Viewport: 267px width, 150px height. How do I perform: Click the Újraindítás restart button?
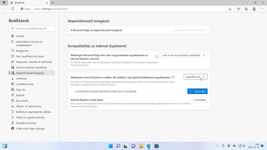tap(197, 91)
